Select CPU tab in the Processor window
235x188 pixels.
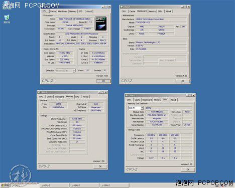coord(45,11)
